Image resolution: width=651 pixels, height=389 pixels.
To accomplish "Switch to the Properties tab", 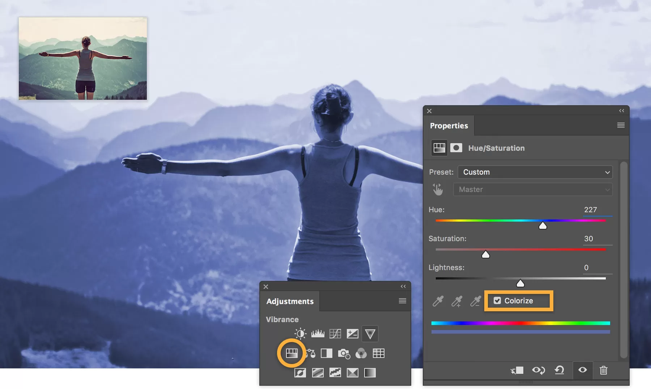I will pos(449,125).
